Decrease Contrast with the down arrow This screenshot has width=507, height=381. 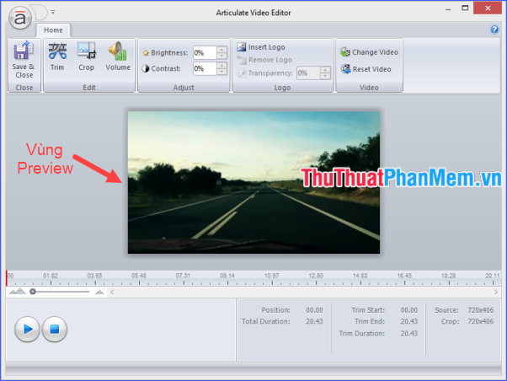pos(221,72)
